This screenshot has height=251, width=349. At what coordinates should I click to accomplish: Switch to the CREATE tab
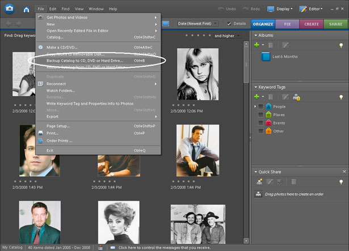click(x=311, y=24)
